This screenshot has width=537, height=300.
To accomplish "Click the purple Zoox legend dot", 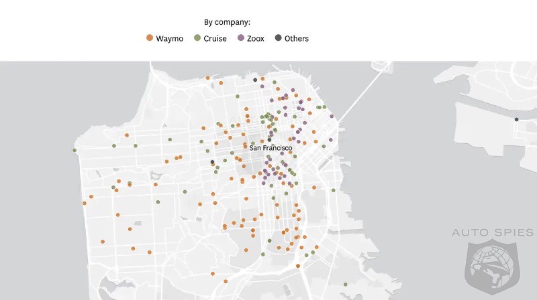I will click(x=242, y=38).
